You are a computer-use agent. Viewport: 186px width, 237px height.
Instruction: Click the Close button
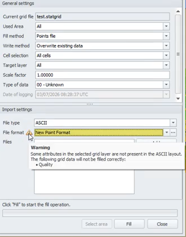162,224
